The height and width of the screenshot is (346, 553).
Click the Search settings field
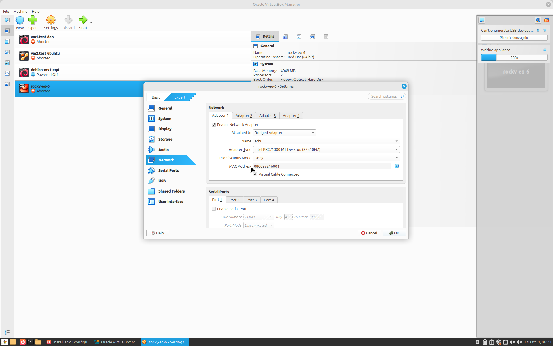click(387, 96)
